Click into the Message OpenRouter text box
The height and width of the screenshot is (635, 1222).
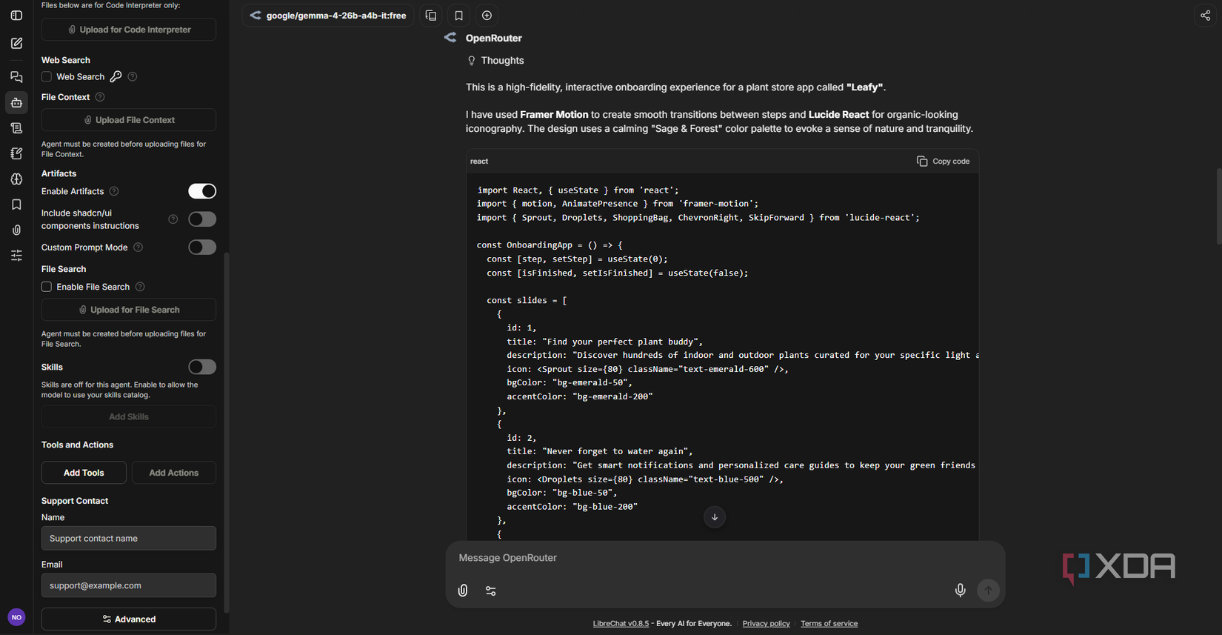pyautogui.click(x=725, y=558)
